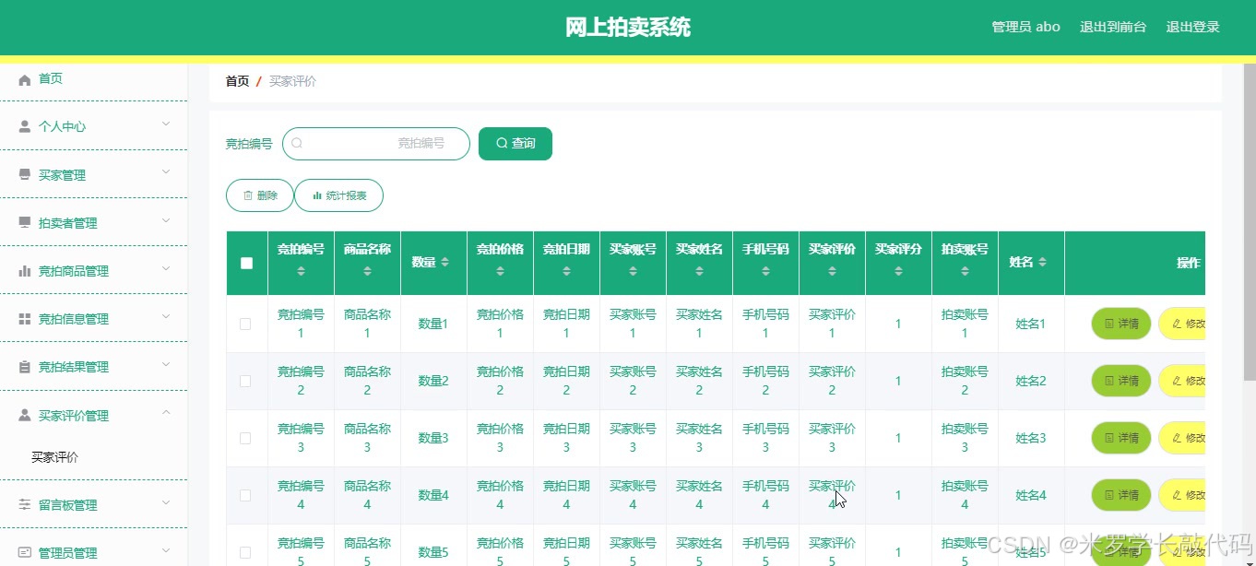Click 退出登录 in the top bar
The image size is (1256, 566).
(x=1192, y=27)
